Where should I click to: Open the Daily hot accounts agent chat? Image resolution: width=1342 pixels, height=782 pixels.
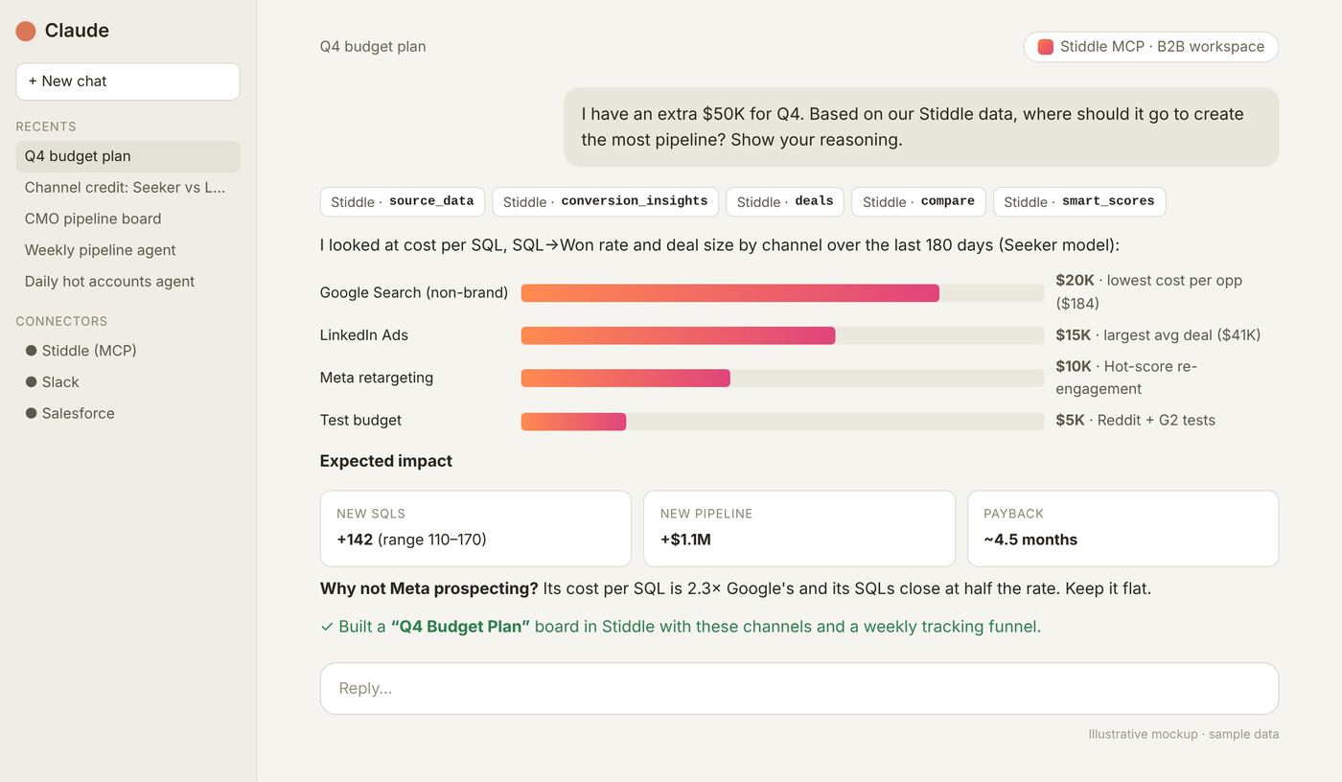pyautogui.click(x=127, y=281)
